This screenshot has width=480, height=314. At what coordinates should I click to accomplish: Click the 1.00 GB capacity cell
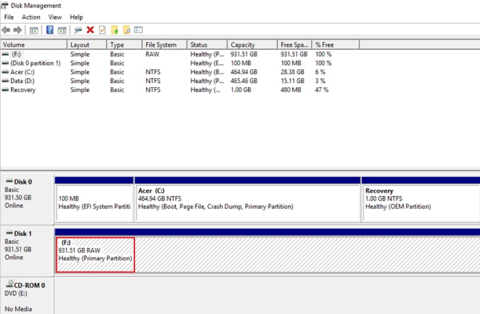241,90
